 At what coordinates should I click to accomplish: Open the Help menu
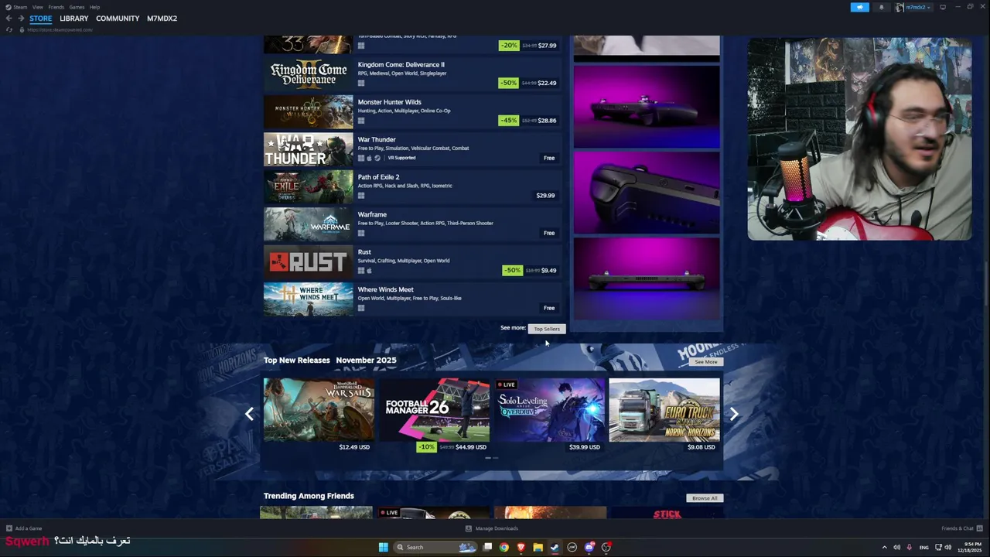coord(94,7)
